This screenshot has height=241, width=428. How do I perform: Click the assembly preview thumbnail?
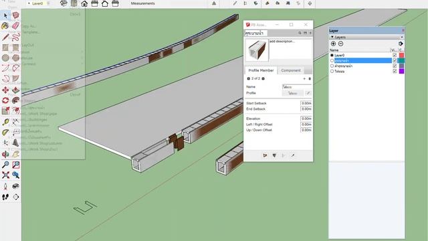coord(257,50)
